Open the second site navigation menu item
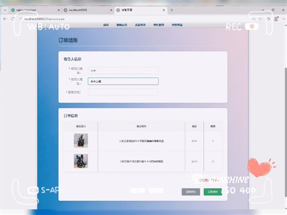 tap(121, 25)
